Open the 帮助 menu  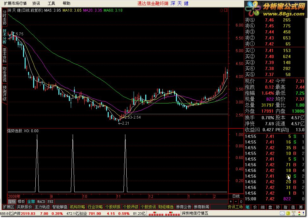[67, 3]
